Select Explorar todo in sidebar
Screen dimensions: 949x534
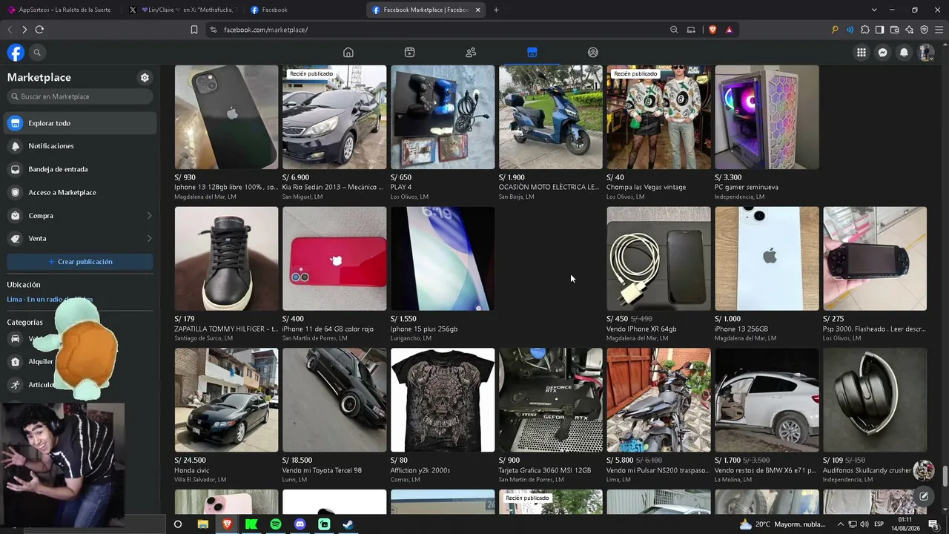pyautogui.click(x=80, y=123)
